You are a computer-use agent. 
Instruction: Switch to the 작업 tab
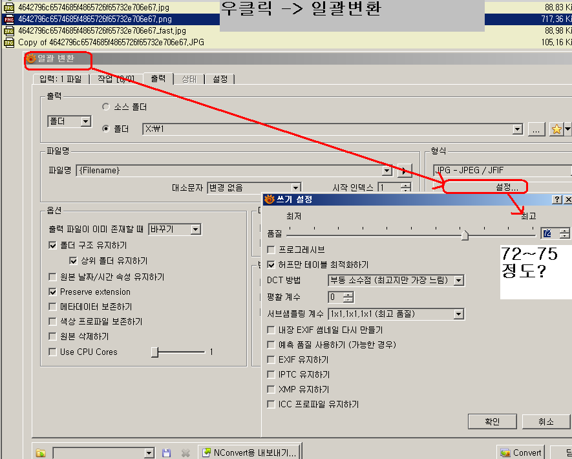point(116,79)
